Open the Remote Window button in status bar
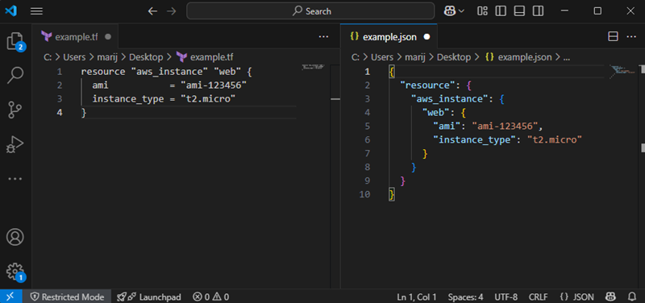 (10, 297)
